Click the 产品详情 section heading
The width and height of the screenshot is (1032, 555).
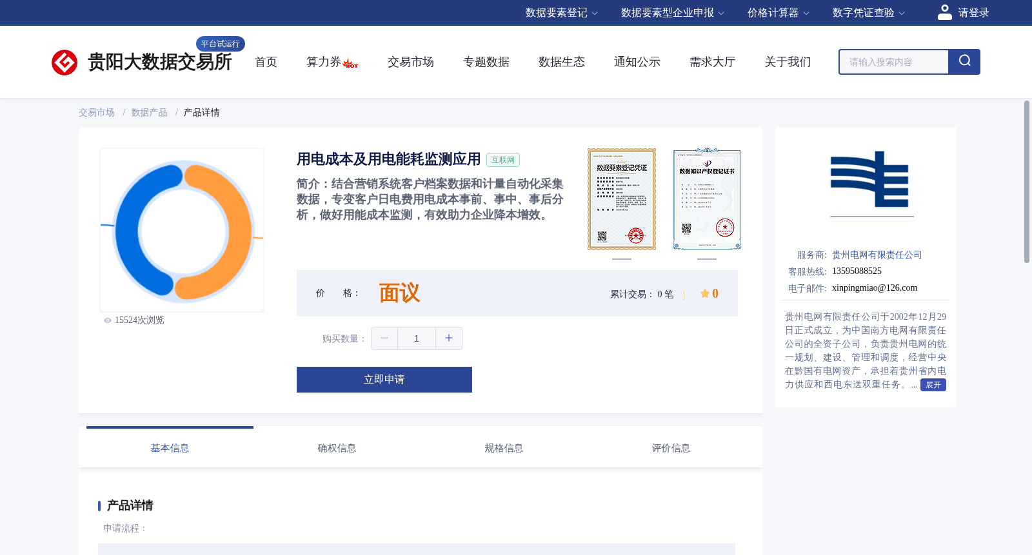tap(130, 505)
